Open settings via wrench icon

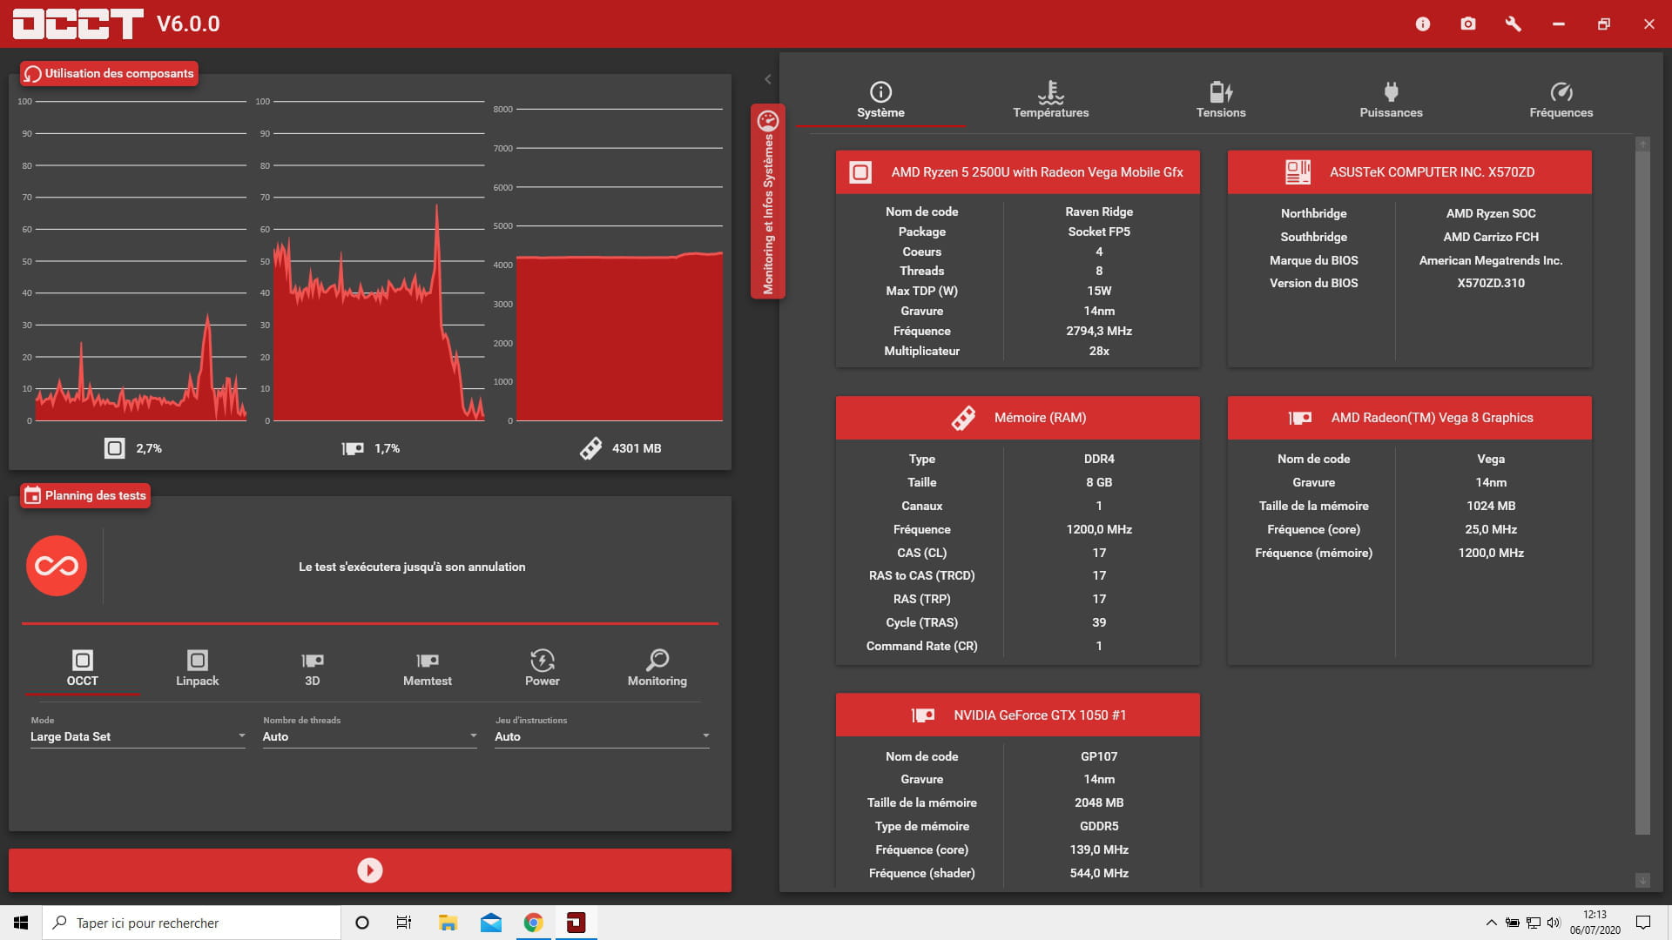1514,24
